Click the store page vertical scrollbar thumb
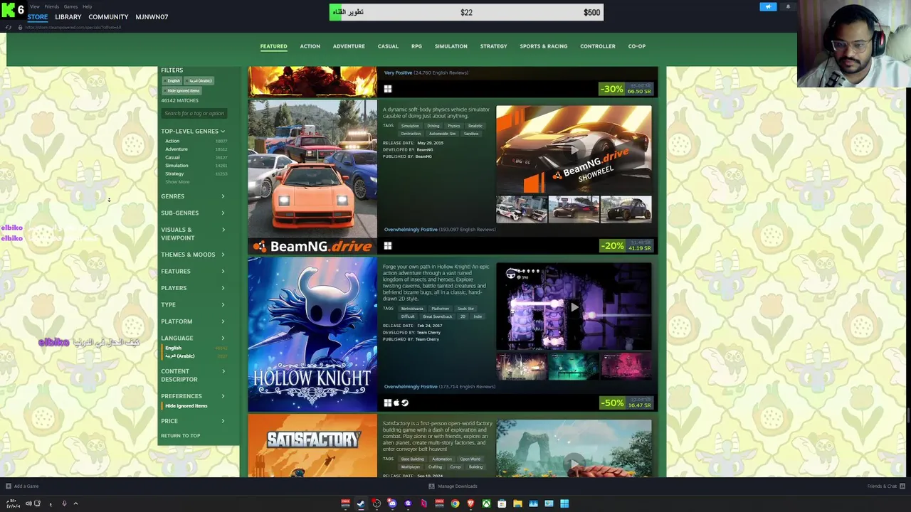The width and height of the screenshot is (911, 512). [908, 416]
